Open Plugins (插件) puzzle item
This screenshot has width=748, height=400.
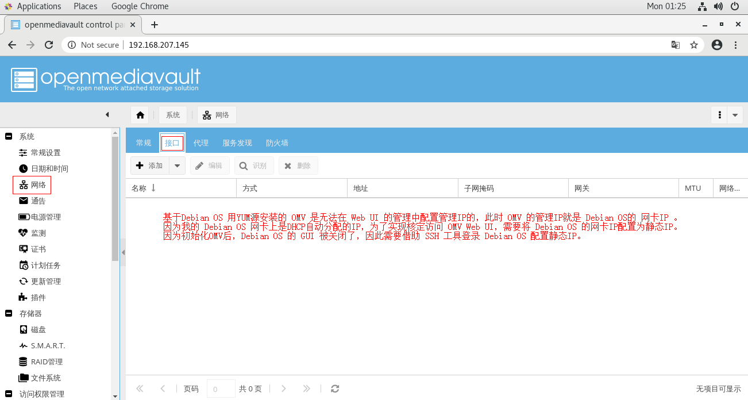(x=32, y=297)
